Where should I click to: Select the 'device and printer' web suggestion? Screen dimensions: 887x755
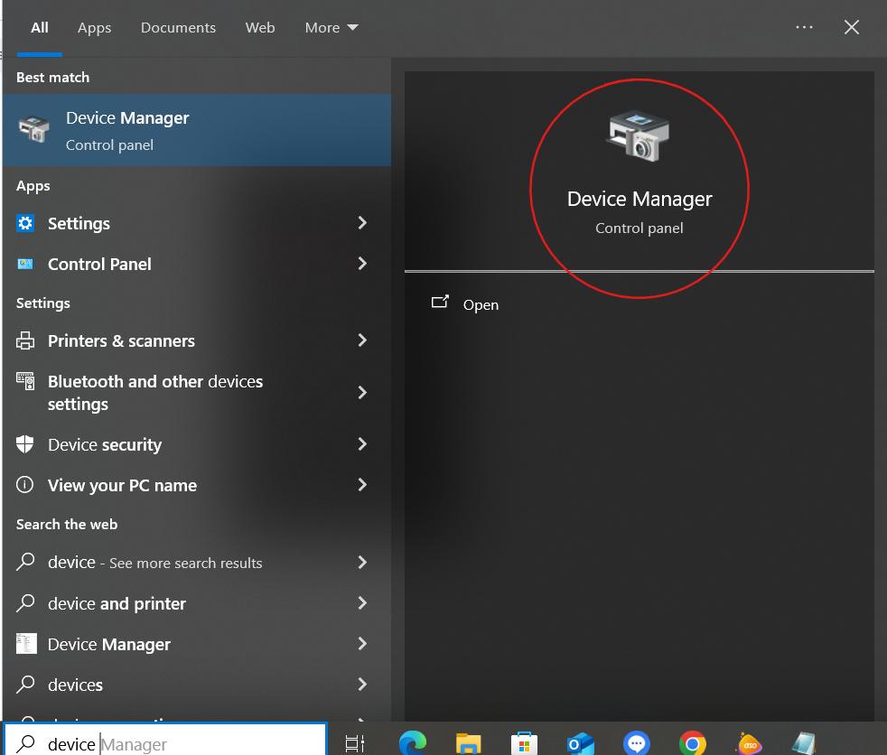[x=117, y=603]
